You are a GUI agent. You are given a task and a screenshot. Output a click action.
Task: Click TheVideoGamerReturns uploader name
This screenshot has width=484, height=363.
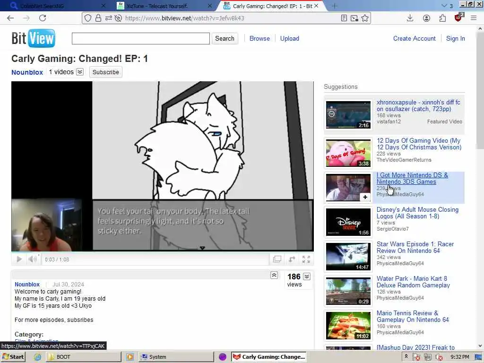(x=404, y=160)
